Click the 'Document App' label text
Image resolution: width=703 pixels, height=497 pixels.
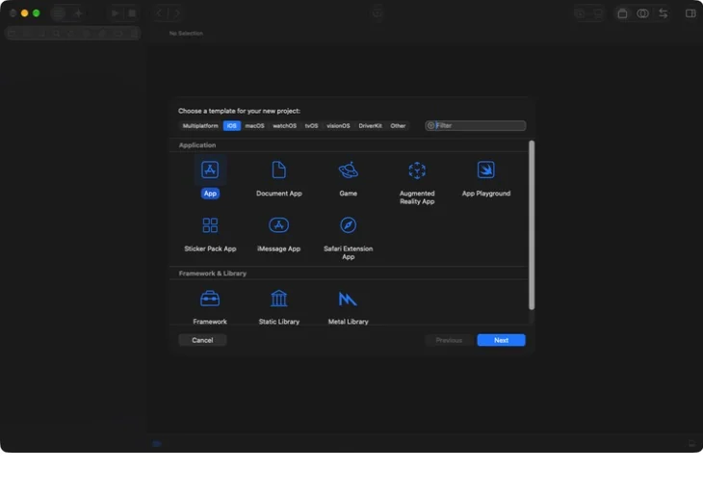(x=279, y=194)
